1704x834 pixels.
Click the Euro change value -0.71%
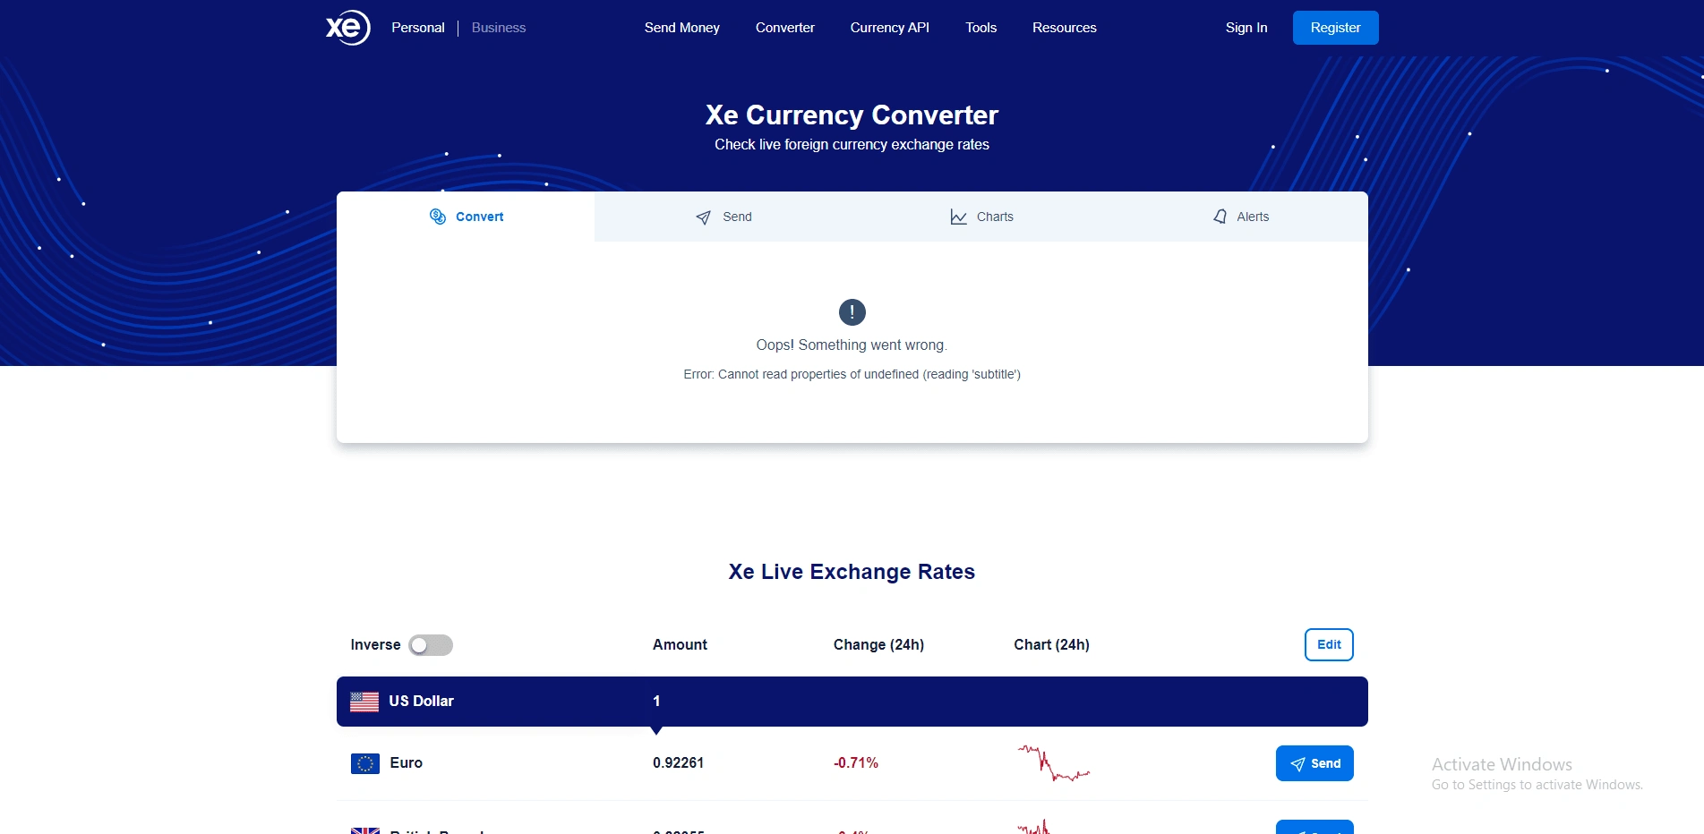(855, 763)
